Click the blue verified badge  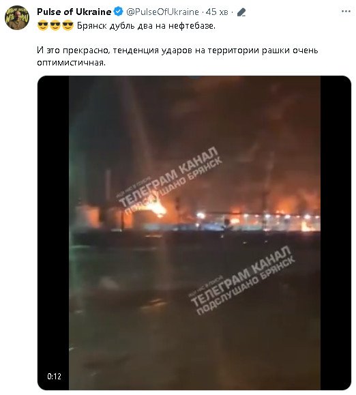pos(119,12)
